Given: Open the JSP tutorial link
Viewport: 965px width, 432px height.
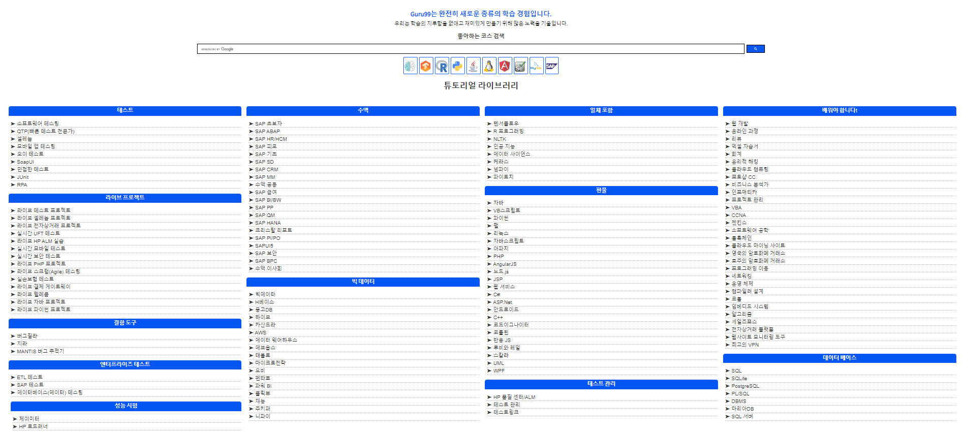Looking at the screenshot, I should click(498, 279).
